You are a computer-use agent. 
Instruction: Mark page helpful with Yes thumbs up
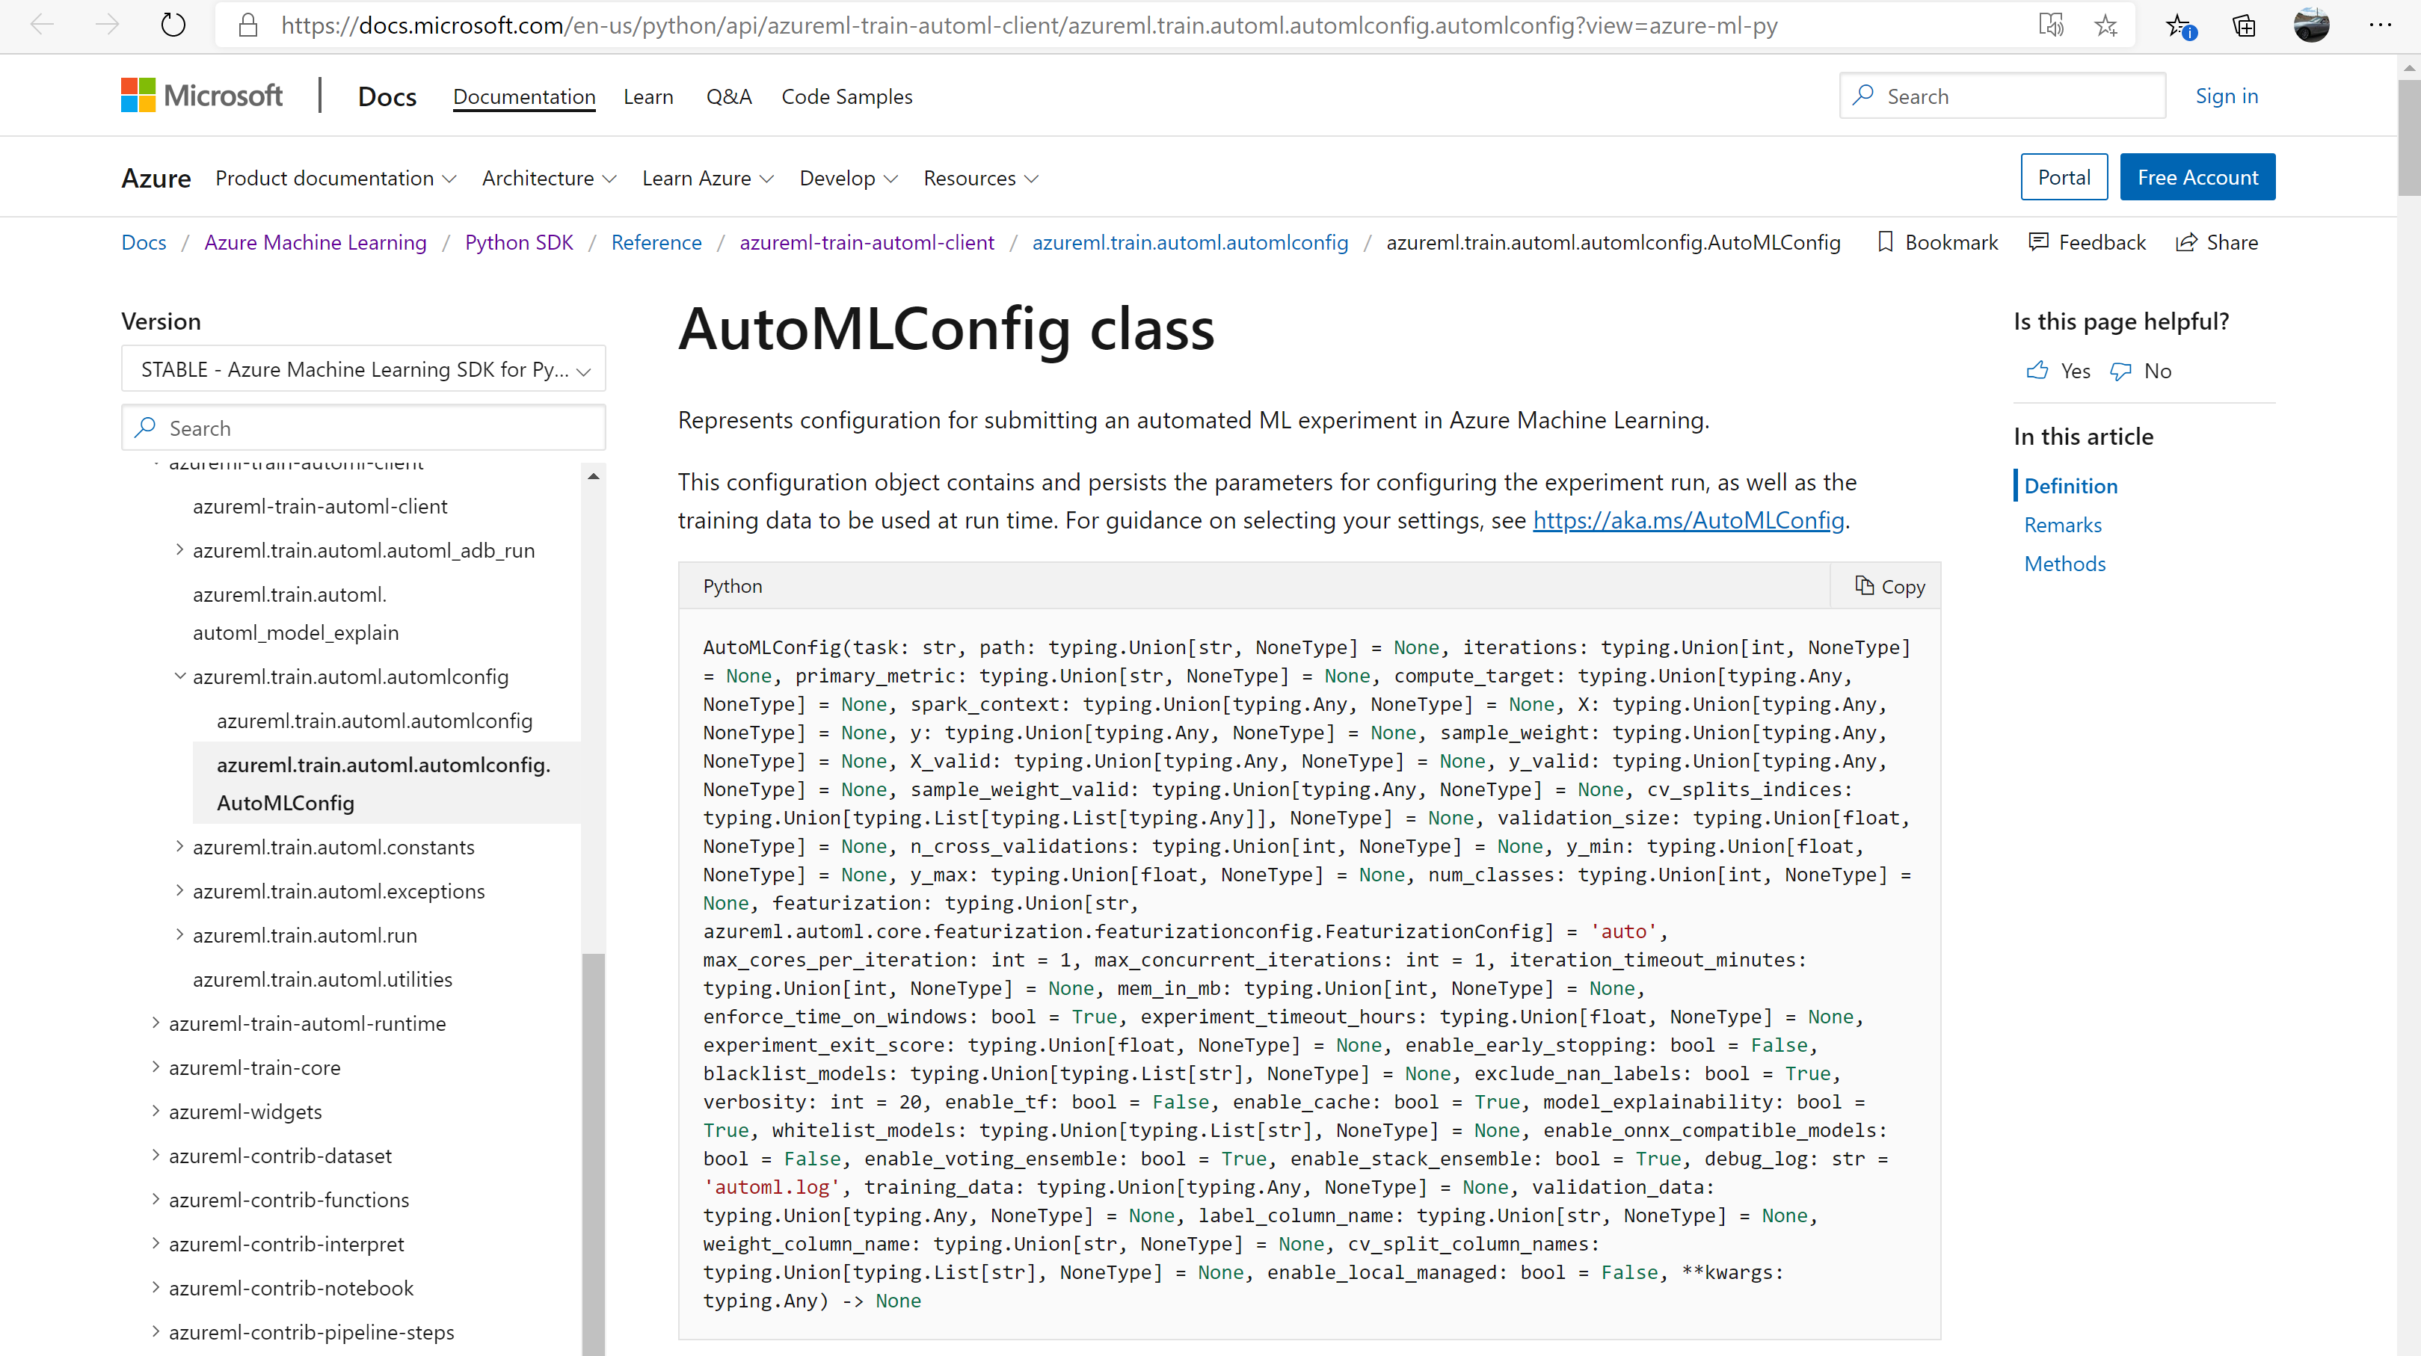[2037, 370]
